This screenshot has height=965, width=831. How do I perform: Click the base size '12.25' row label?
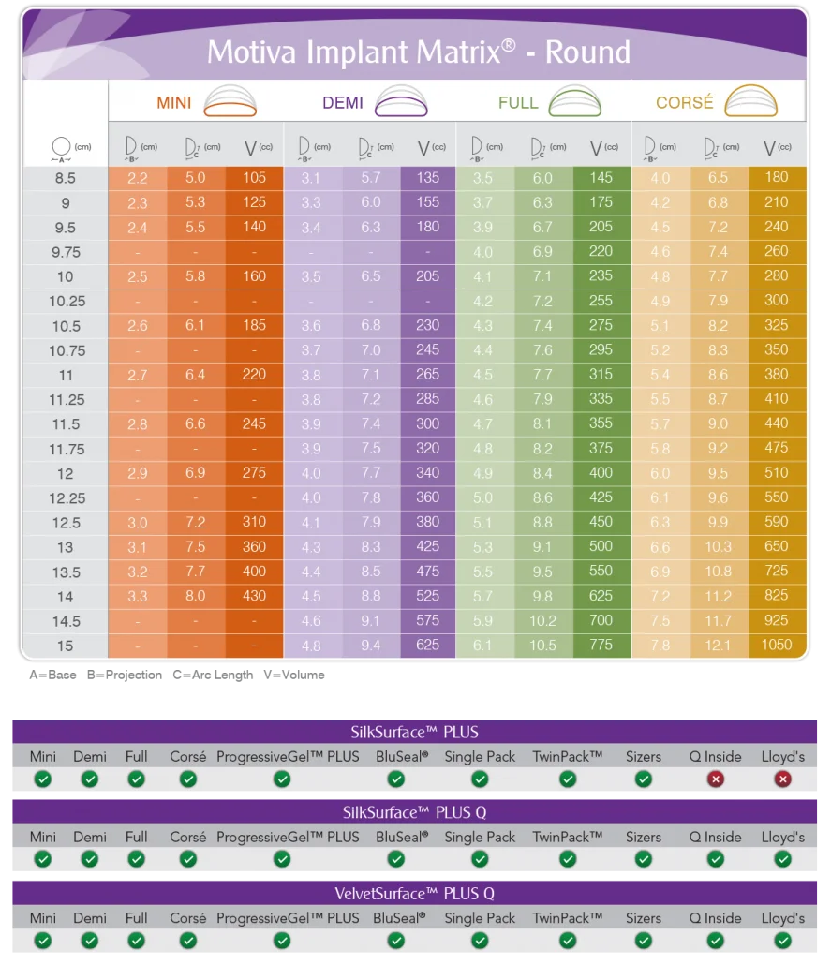[67, 497]
